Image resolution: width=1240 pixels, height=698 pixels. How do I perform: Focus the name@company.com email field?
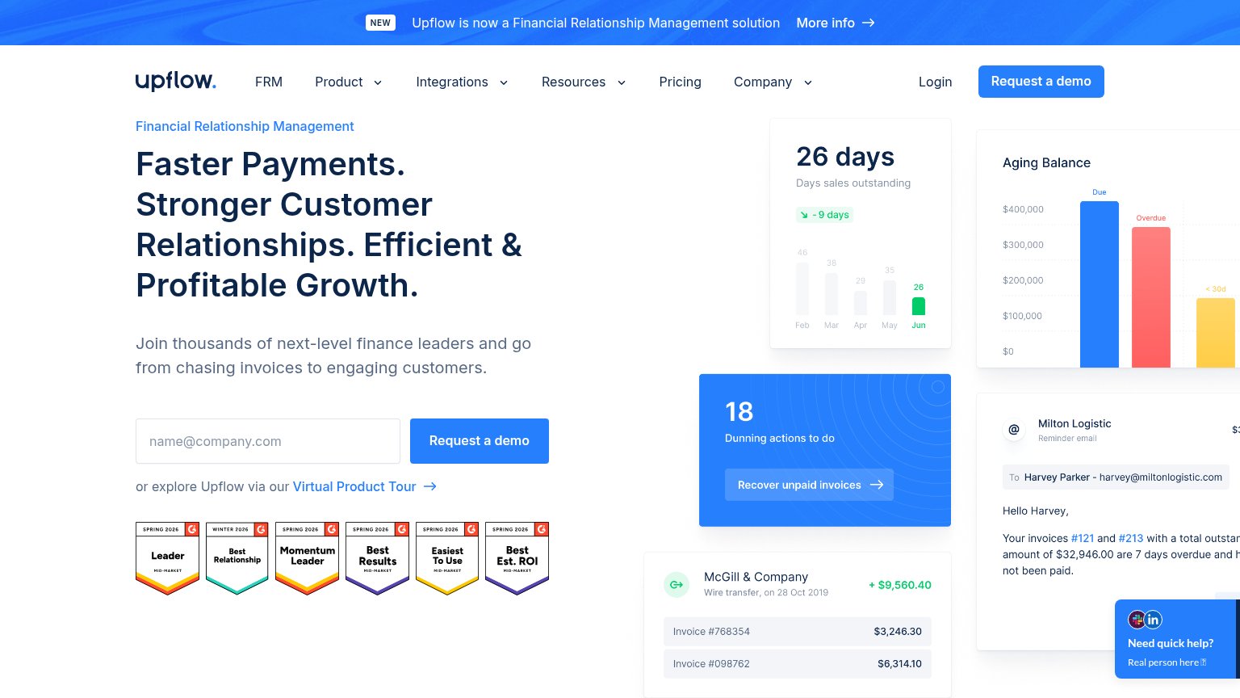pyautogui.click(x=268, y=441)
